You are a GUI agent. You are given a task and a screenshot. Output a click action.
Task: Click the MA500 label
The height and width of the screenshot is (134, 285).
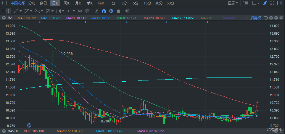coord(206,18)
